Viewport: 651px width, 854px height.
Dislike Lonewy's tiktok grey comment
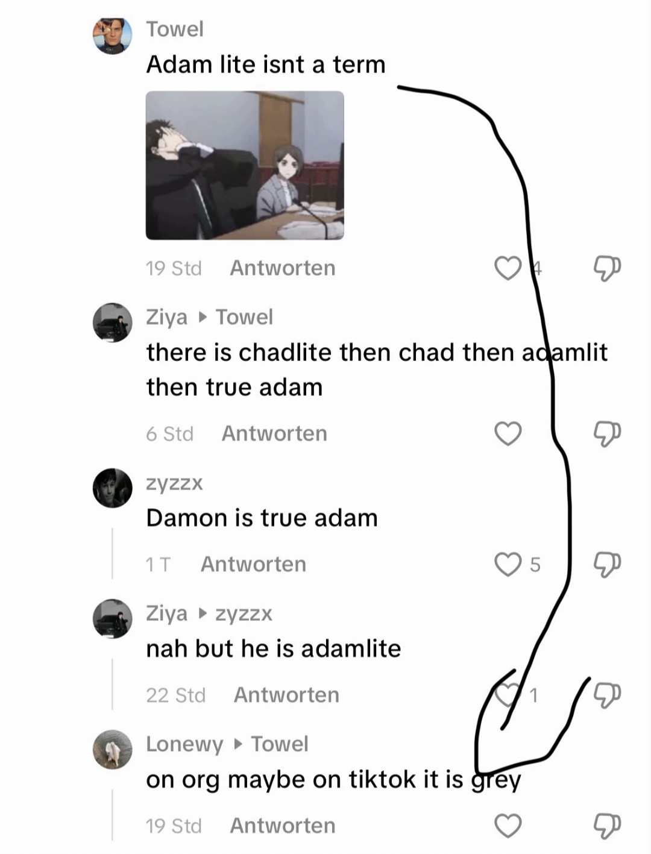[x=606, y=826]
